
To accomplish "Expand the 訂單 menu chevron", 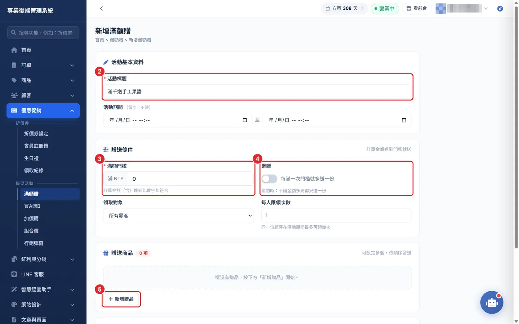I will [72, 65].
